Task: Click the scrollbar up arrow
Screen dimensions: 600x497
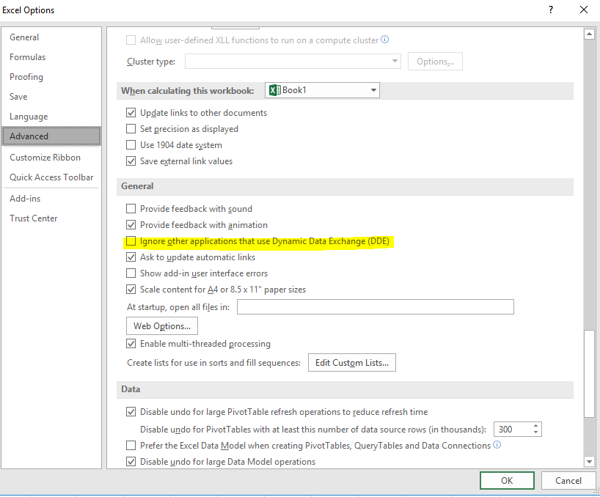Action: [x=589, y=34]
